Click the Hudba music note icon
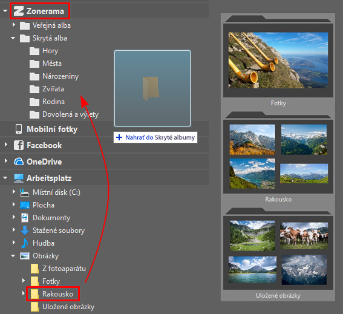 24,243
